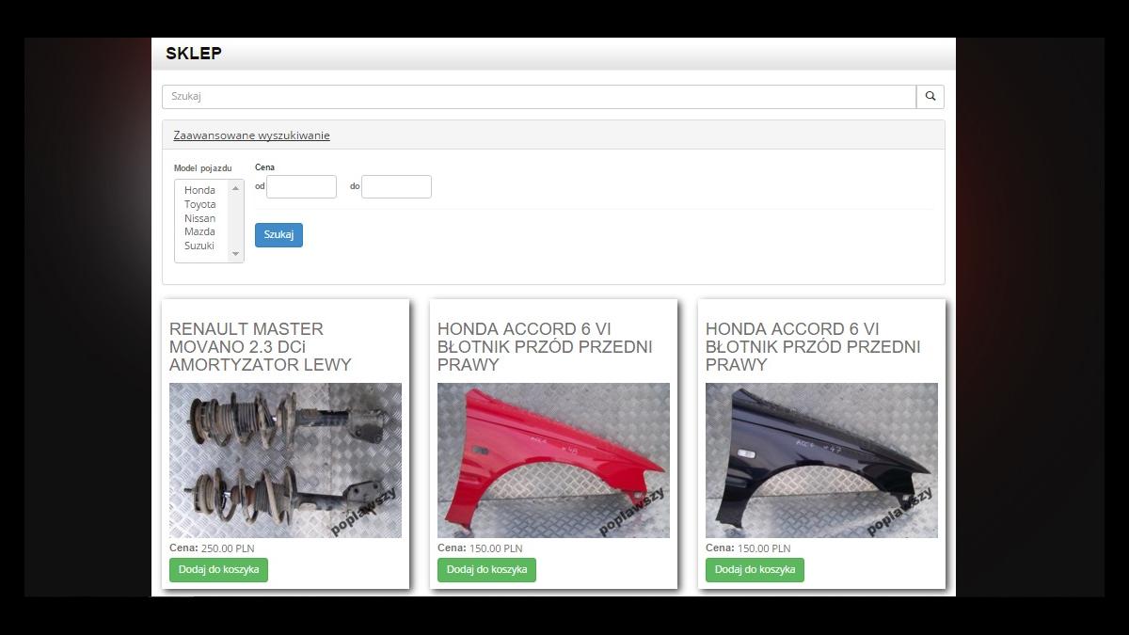Select Suzuki in the vehicle model list
The width and height of the screenshot is (1129, 635).
pos(199,246)
